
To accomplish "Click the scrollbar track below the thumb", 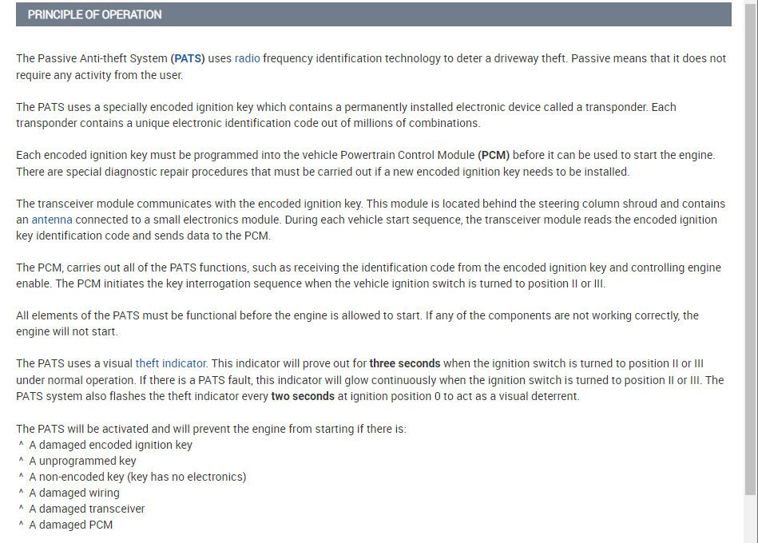I will coord(750,519).
